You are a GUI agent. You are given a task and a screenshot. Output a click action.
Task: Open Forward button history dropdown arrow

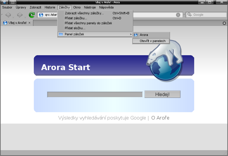point(25,18)
